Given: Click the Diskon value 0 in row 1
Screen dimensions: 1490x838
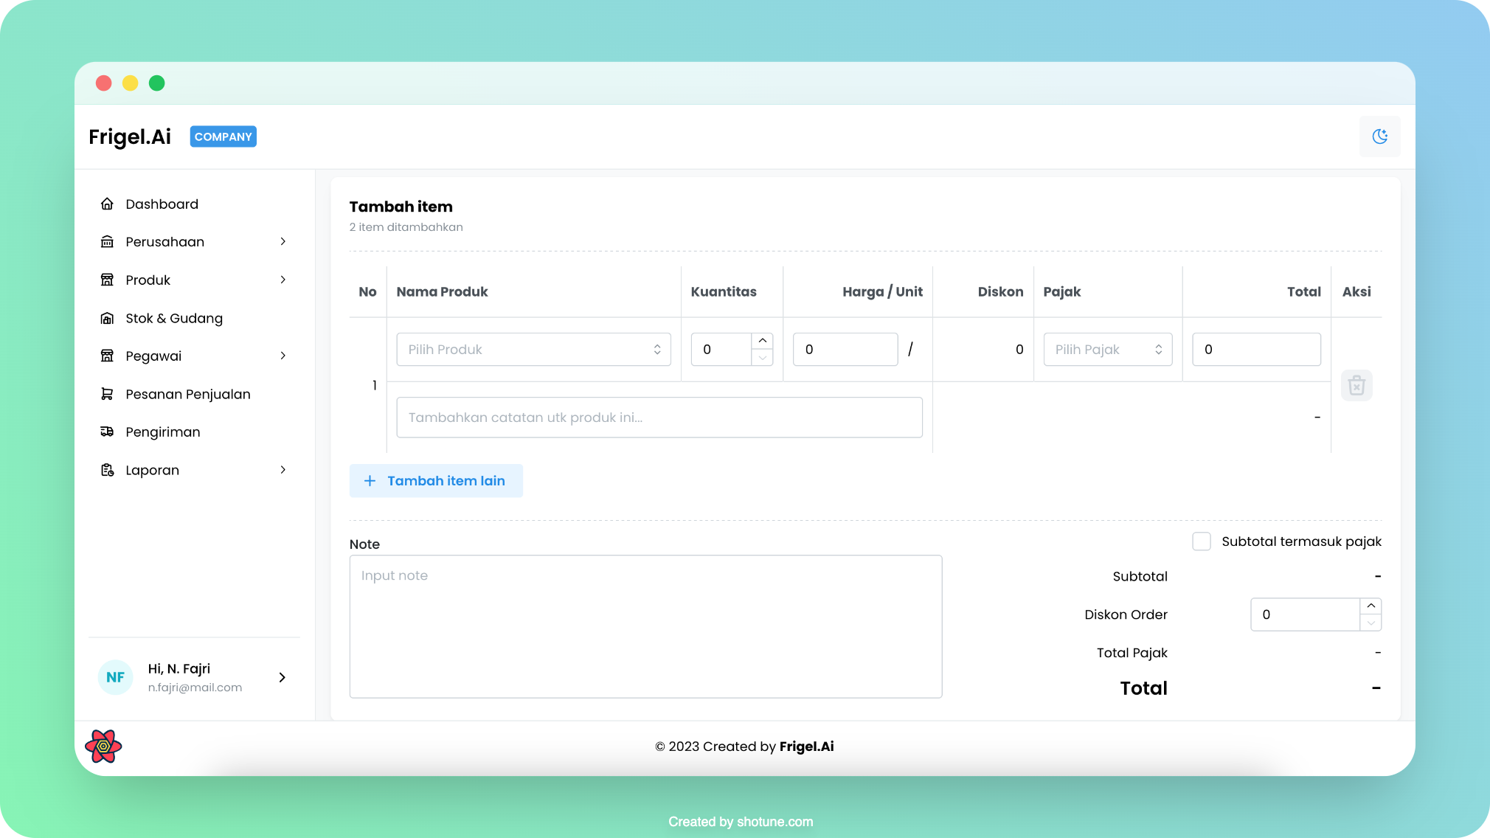Looking at the screenshot, I should 1019,349.
